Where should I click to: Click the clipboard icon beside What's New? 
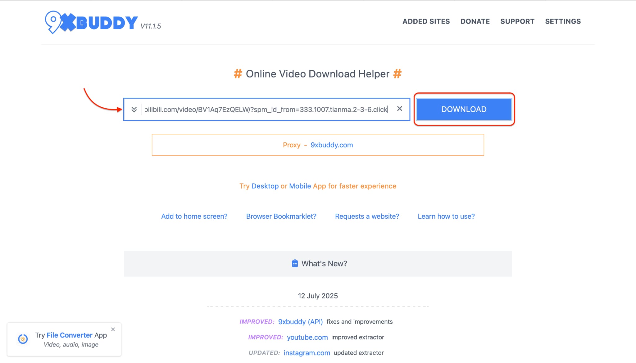(x=295, y=263)
